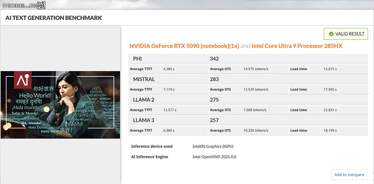The width and height of the screenshot is (374, 184).
Task: Select the LLAMA 3 score 257
Action: [214, 120]
